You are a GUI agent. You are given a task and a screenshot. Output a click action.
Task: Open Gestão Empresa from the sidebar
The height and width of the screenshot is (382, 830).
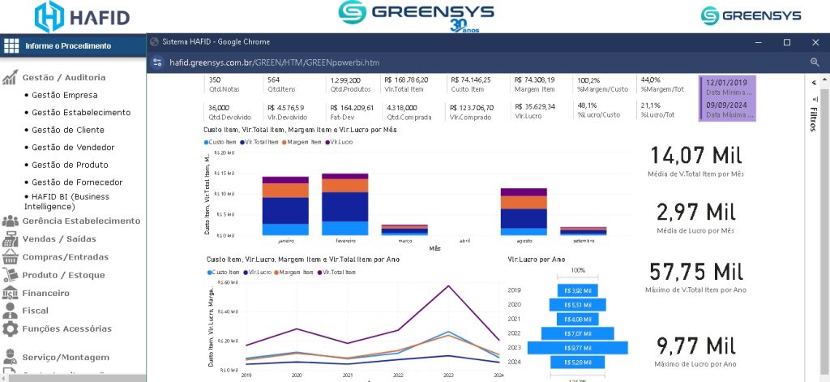(64, 95)
